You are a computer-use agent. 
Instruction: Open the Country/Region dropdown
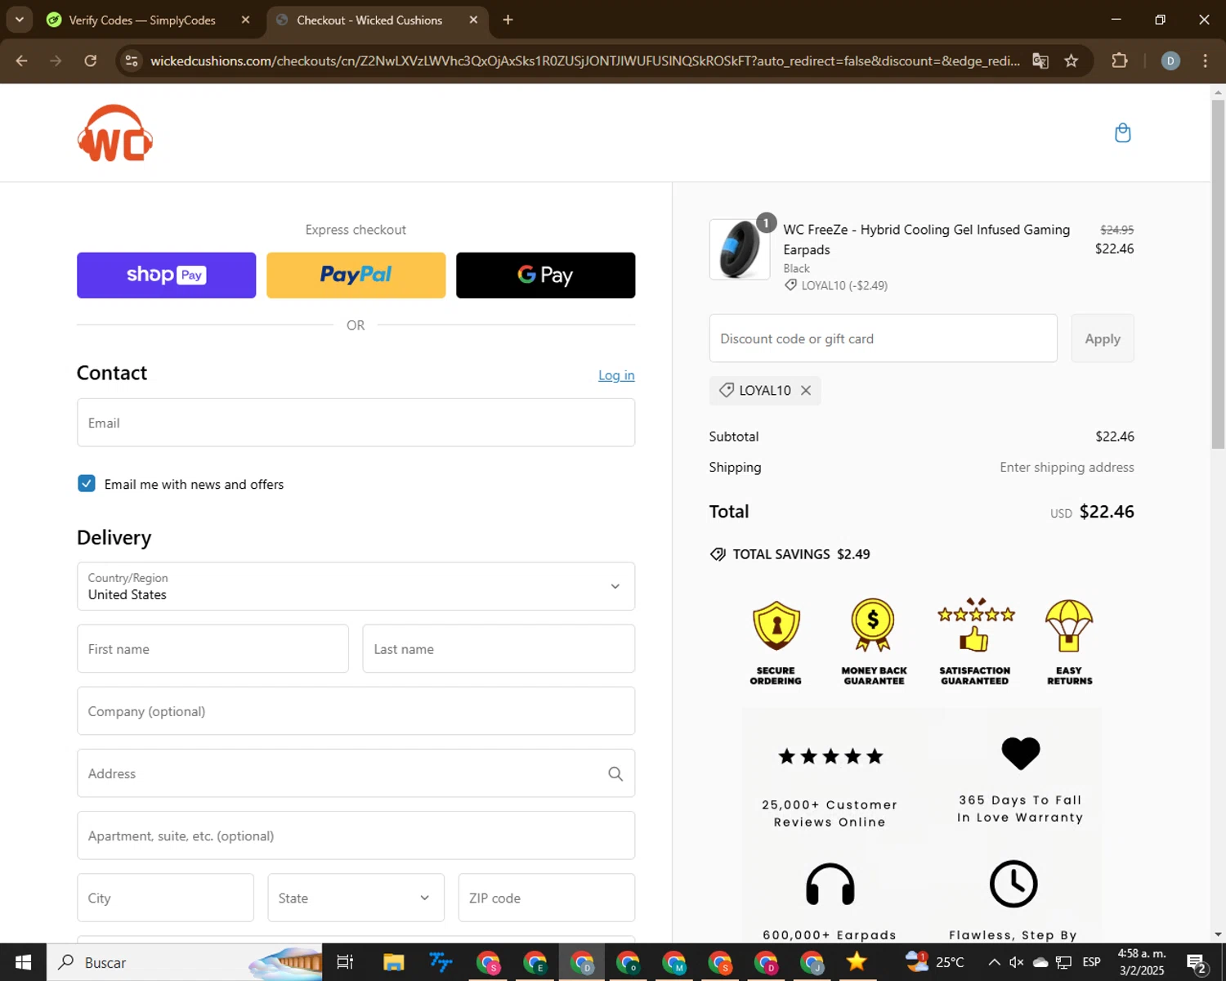(x=356, y=586)
